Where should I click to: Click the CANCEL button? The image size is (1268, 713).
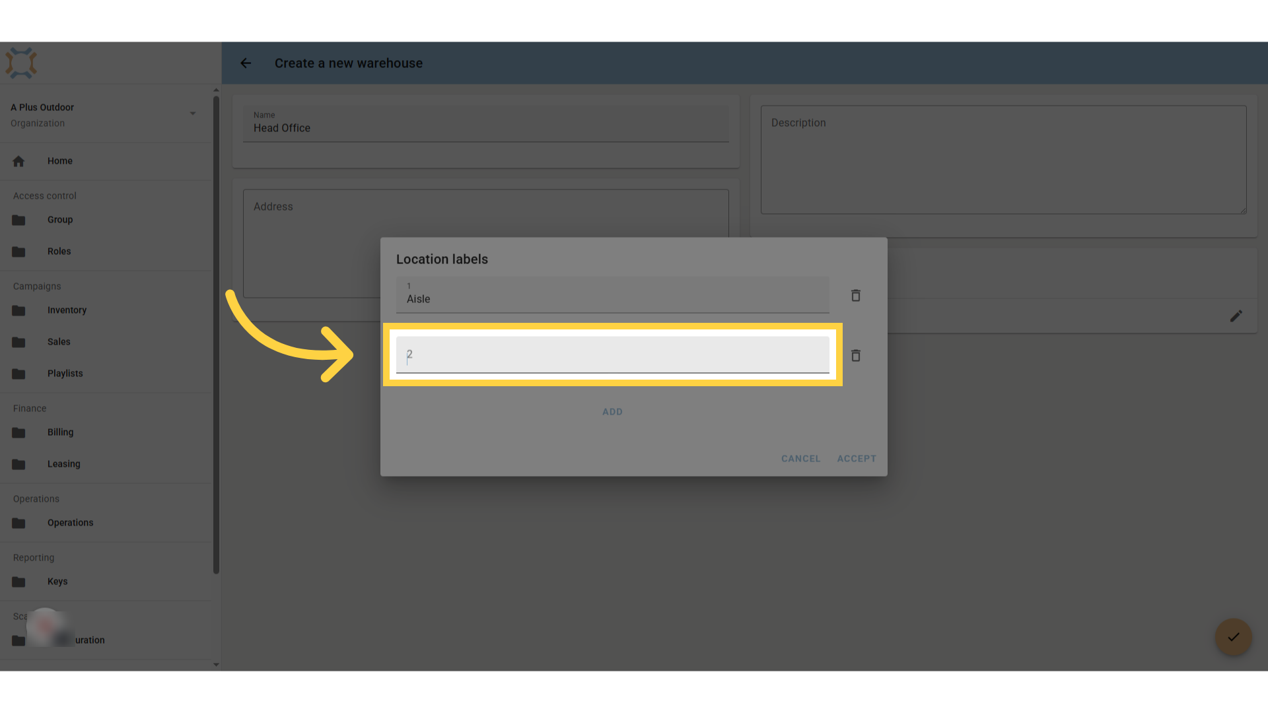800,459
